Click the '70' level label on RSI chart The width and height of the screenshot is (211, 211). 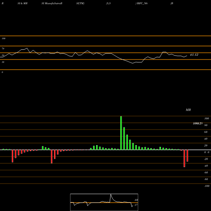tap(3, 49)
